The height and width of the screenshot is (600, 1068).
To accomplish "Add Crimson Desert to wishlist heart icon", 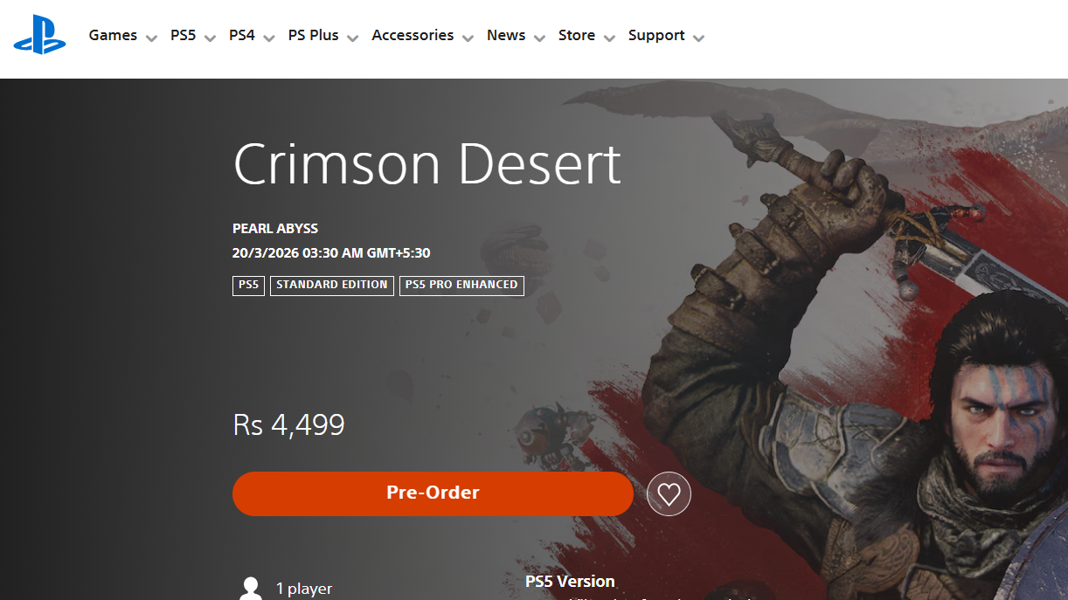I will 669,494.
